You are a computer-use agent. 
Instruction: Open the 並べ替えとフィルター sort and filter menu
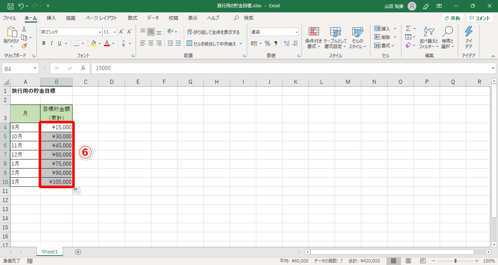pos(429,38)
